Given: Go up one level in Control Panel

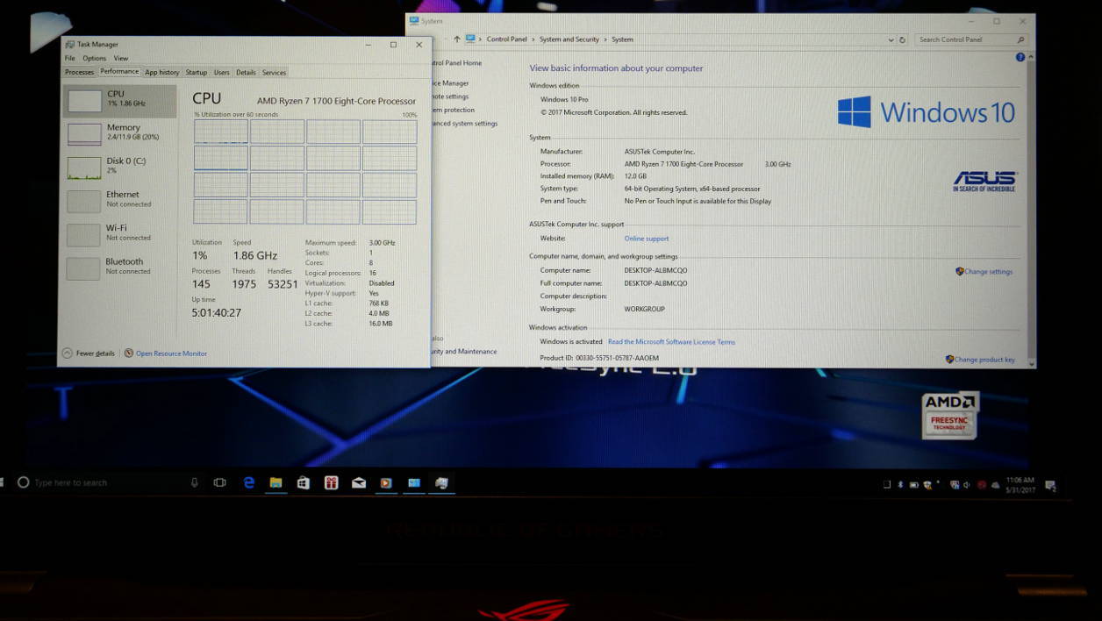Looking at the screenshot, I should tap(456, 39).
